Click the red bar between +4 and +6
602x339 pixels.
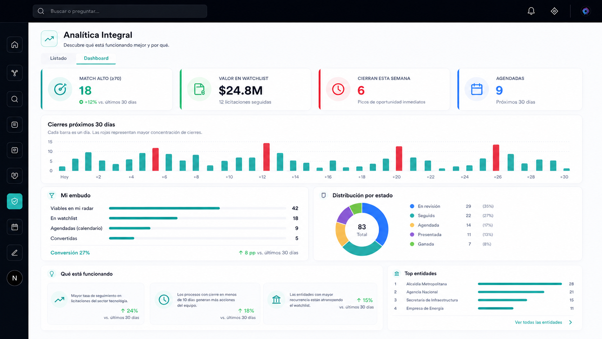tap(156, 159)
